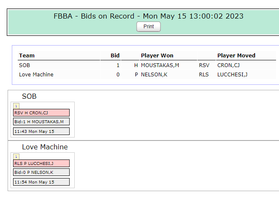Viewport: 279px width, 208px height.
Task: Click the Print button
Action: point(149,27)
